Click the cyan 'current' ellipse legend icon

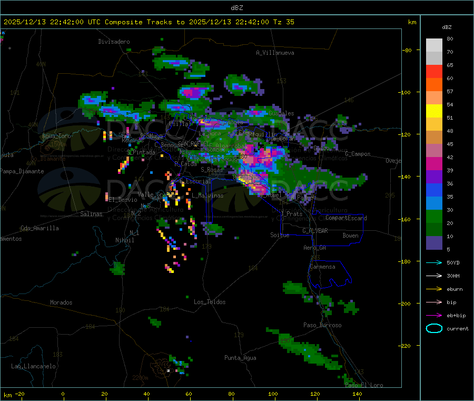point(434,328)
